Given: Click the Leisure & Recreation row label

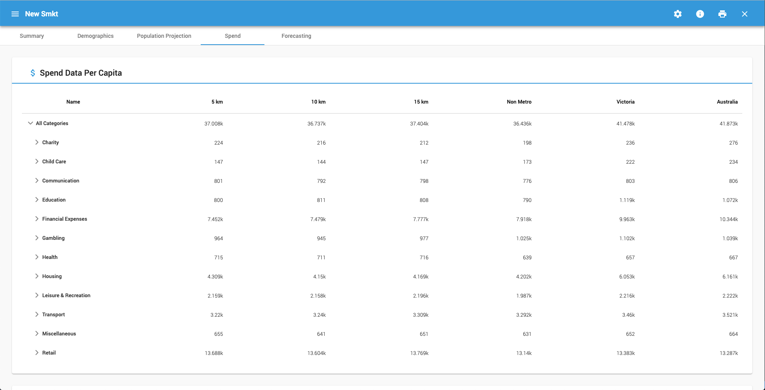Looking at the screenshot, I should 66,295.
